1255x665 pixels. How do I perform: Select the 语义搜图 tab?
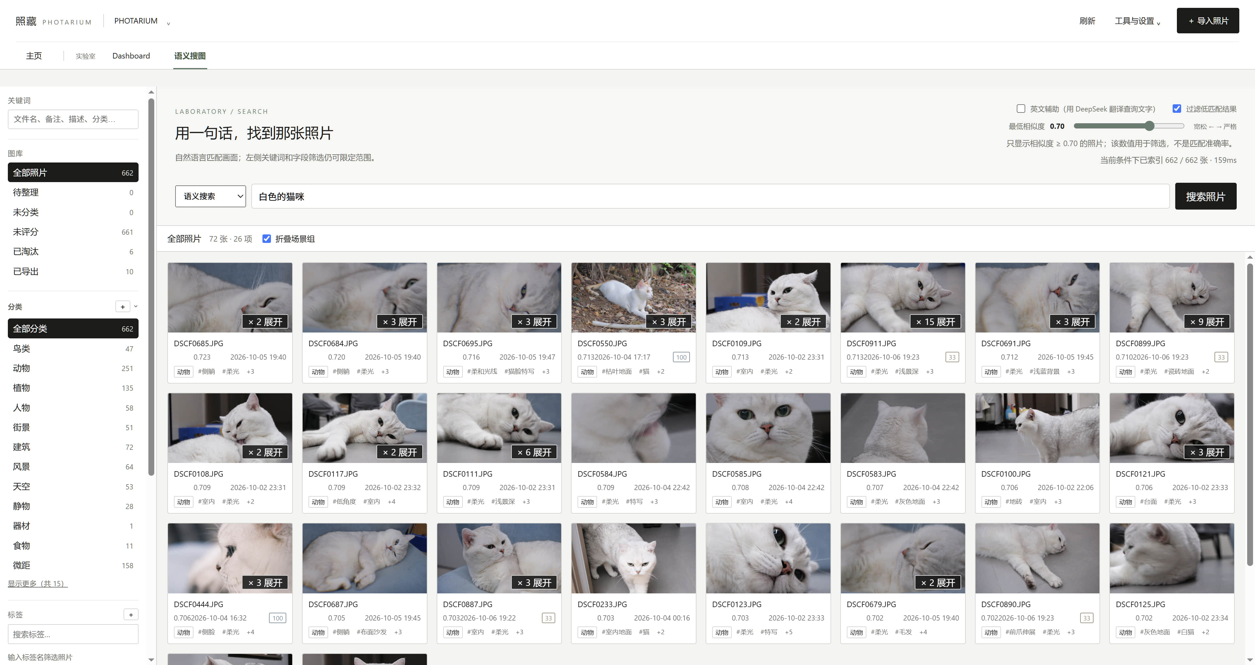pos(190,56)
